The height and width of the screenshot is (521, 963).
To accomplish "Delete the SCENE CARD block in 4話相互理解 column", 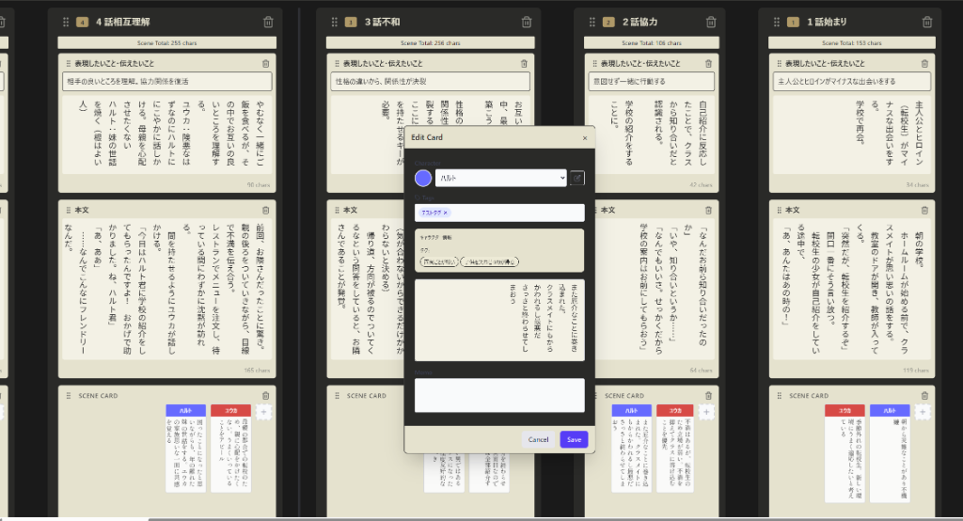I will pyautogui.click(x=265, y=396).
